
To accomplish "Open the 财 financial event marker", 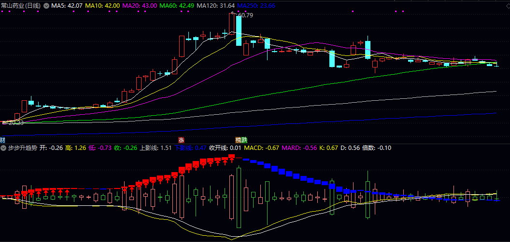I will [x=2, y=140].
